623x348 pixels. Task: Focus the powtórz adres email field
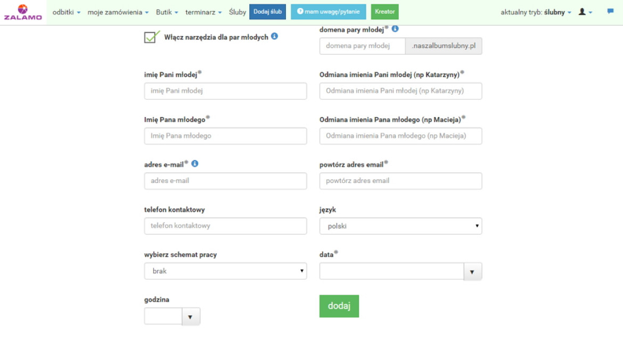pos(400,181)
